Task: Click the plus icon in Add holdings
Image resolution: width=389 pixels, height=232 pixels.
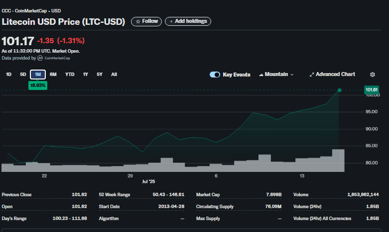Action: [x=171, y=21]
